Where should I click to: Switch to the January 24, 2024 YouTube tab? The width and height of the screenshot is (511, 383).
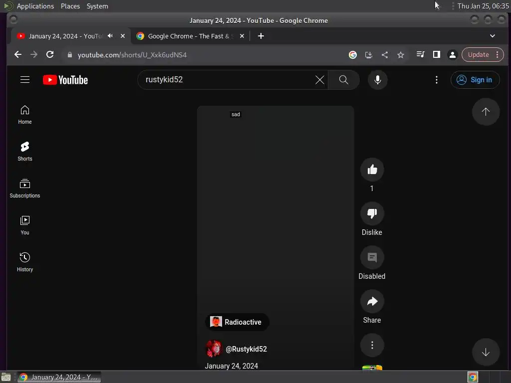(x=65, y=36)
